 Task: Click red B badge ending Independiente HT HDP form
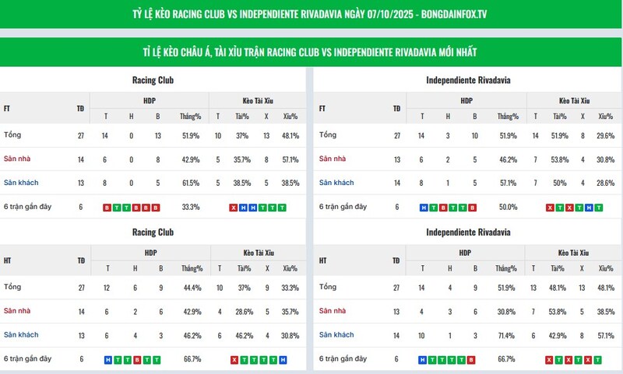point(472,360)
